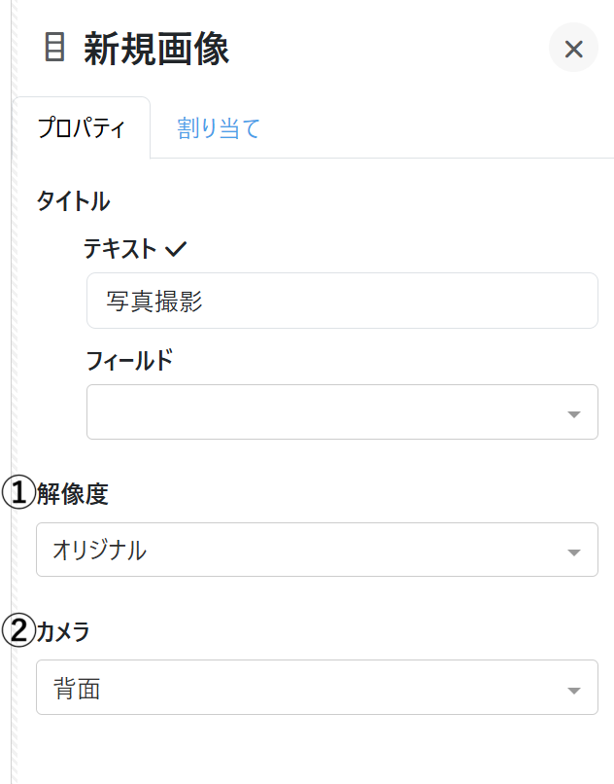
Task: Click the checkmark next to テキスト
Action: click(176, 249)
